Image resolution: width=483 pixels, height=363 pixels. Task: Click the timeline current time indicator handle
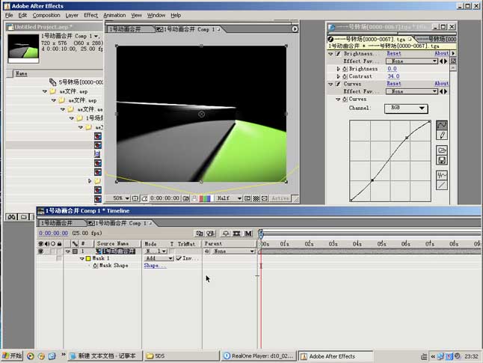tap(261, 234)
